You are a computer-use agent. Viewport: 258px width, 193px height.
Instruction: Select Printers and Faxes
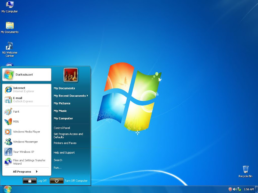65,143
